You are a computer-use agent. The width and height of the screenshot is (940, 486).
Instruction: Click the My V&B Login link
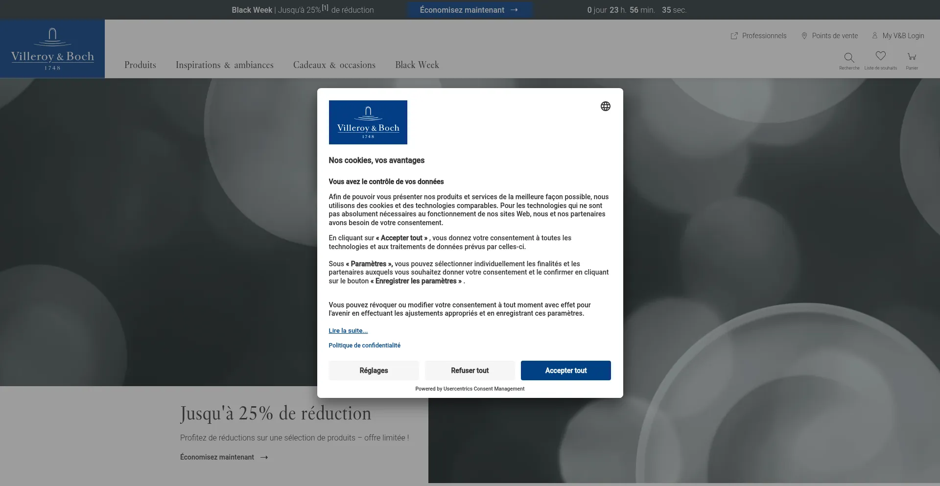click(x=898, y=36)
